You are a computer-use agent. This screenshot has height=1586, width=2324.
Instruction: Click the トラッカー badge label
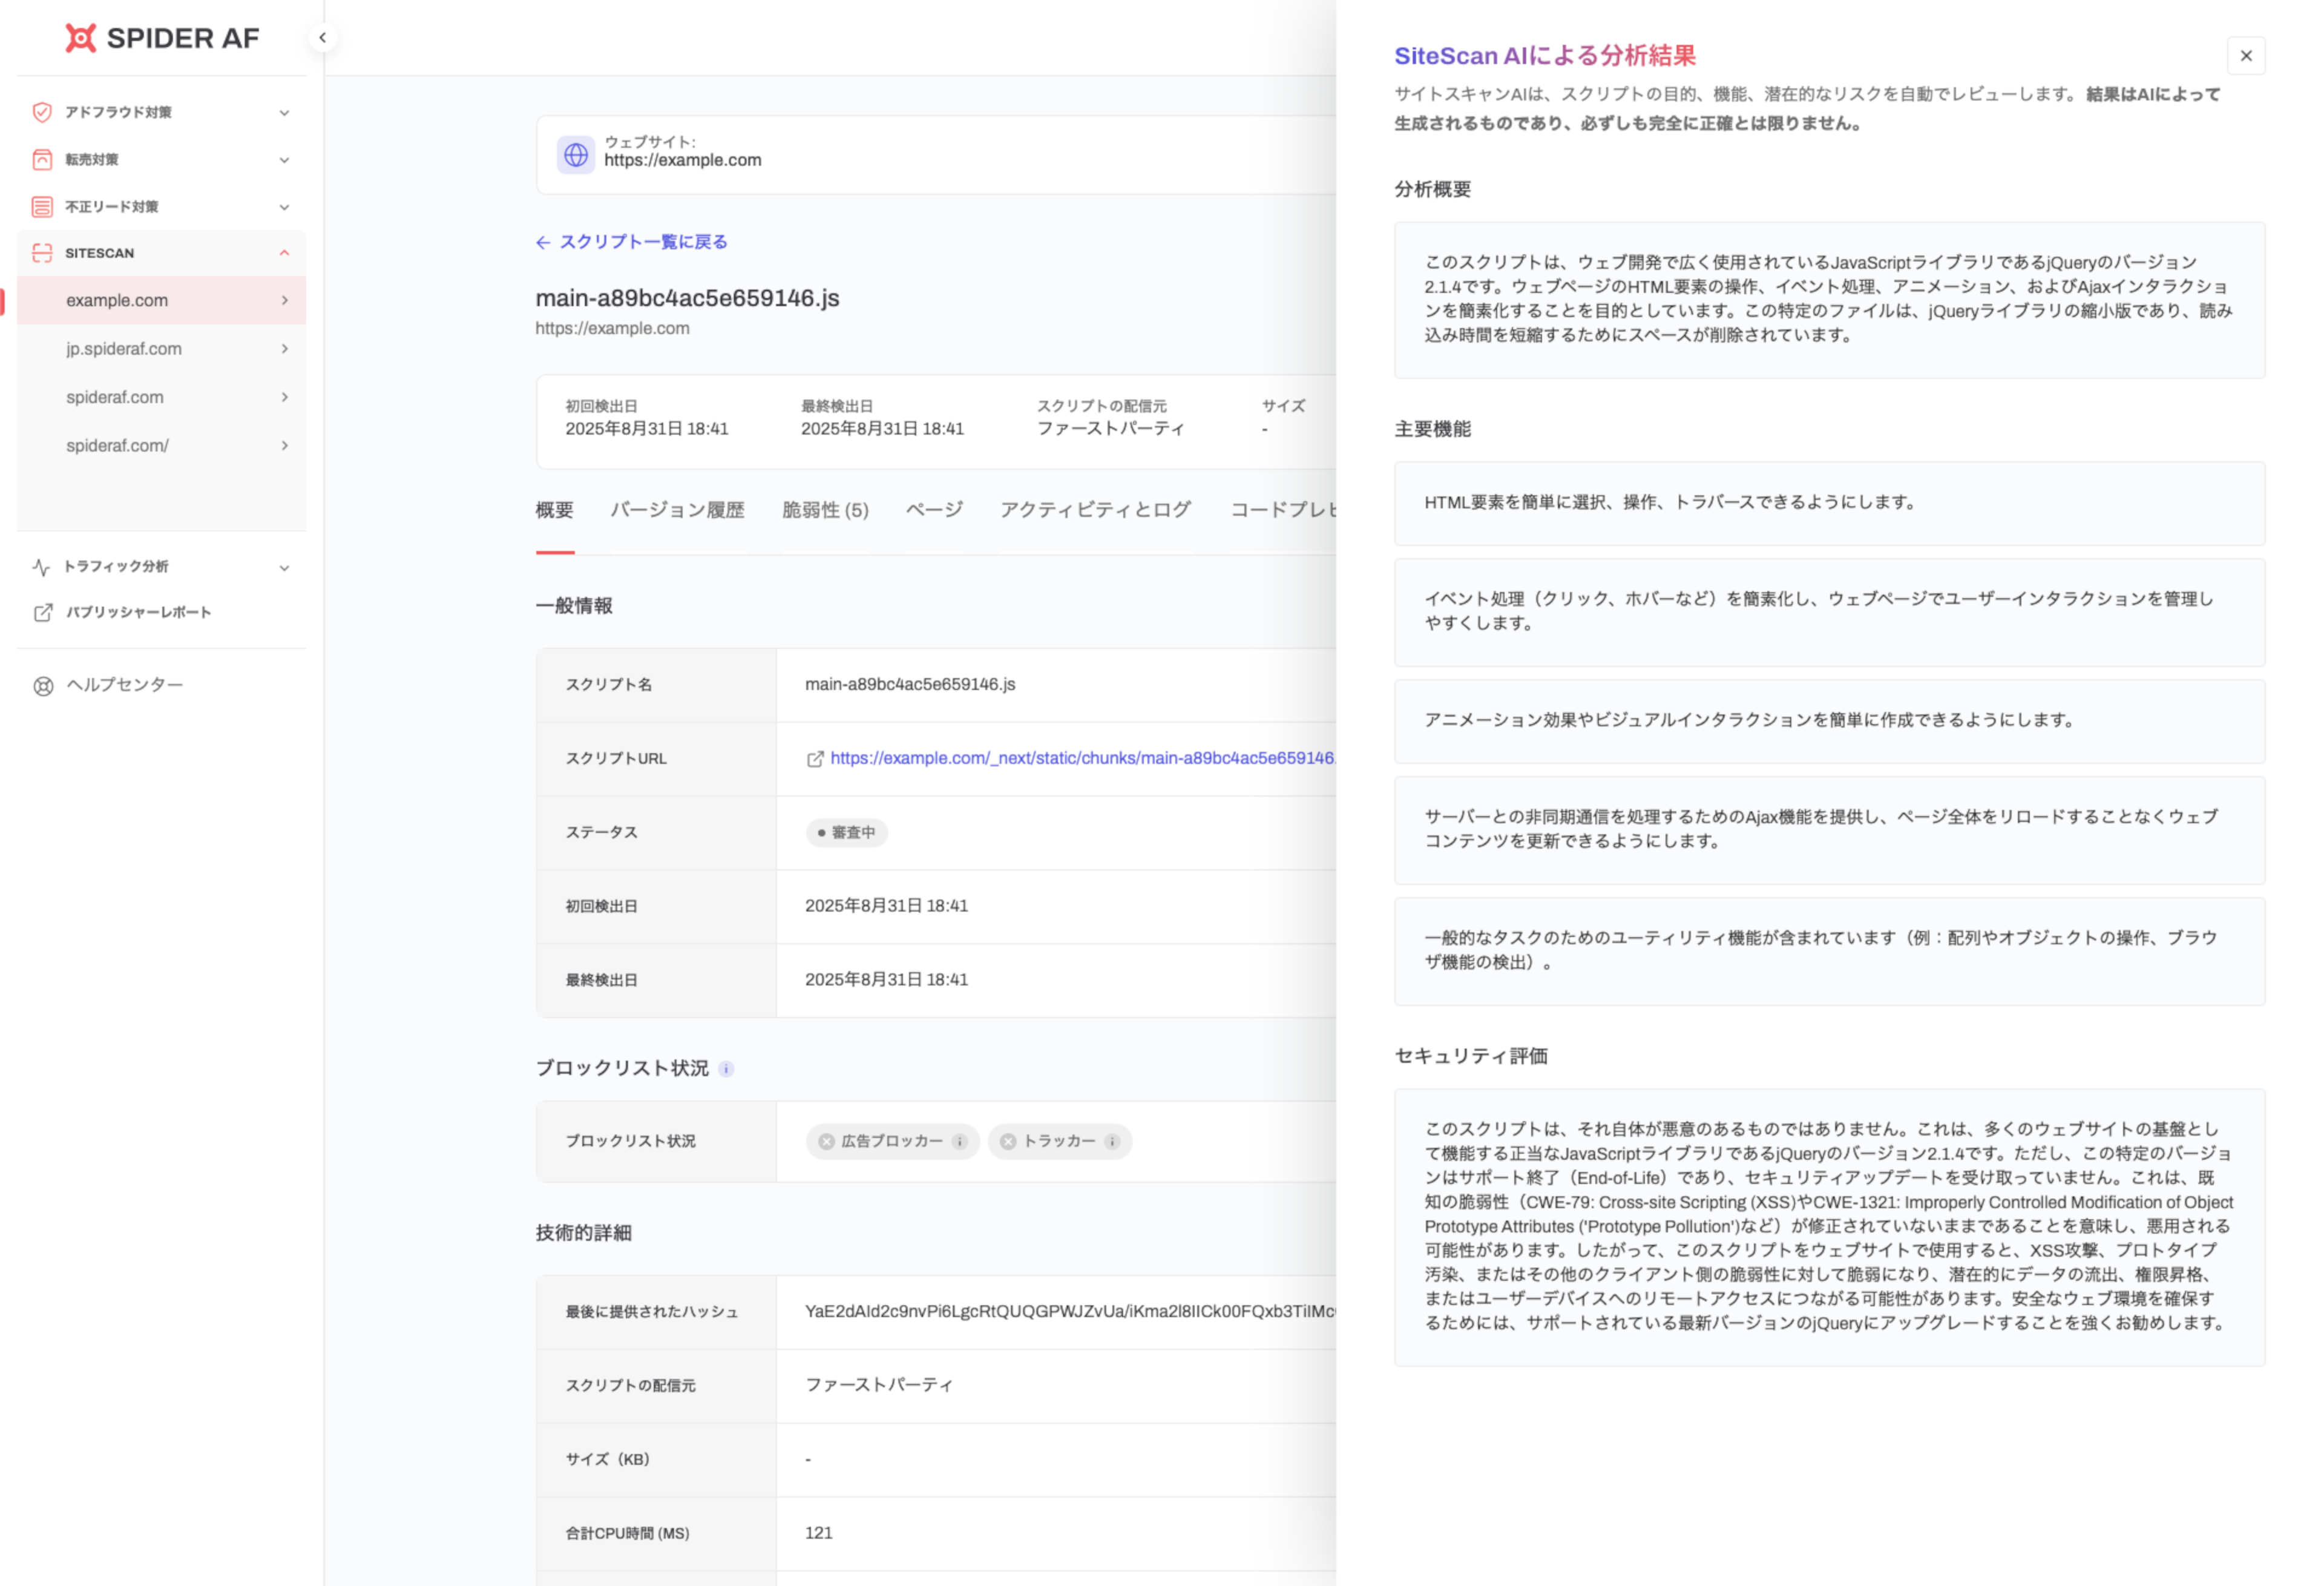(x=1059, y=1141)
